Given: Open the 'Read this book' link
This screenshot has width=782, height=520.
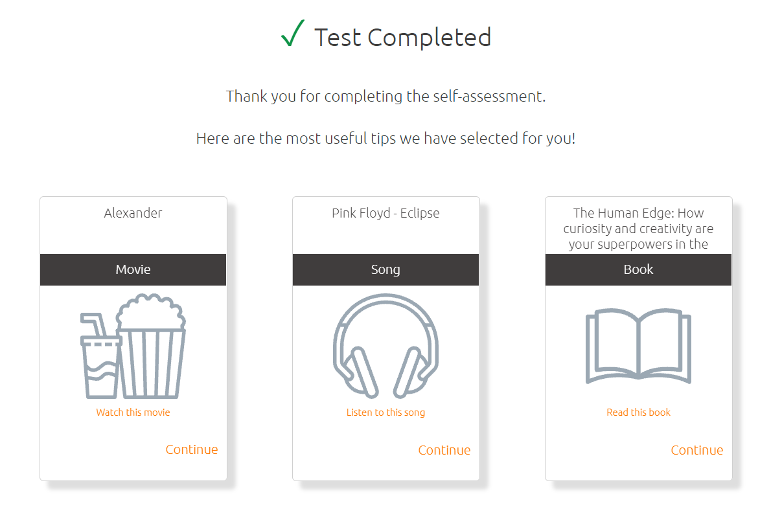Looking at the screenshot, I should [638, 413].
